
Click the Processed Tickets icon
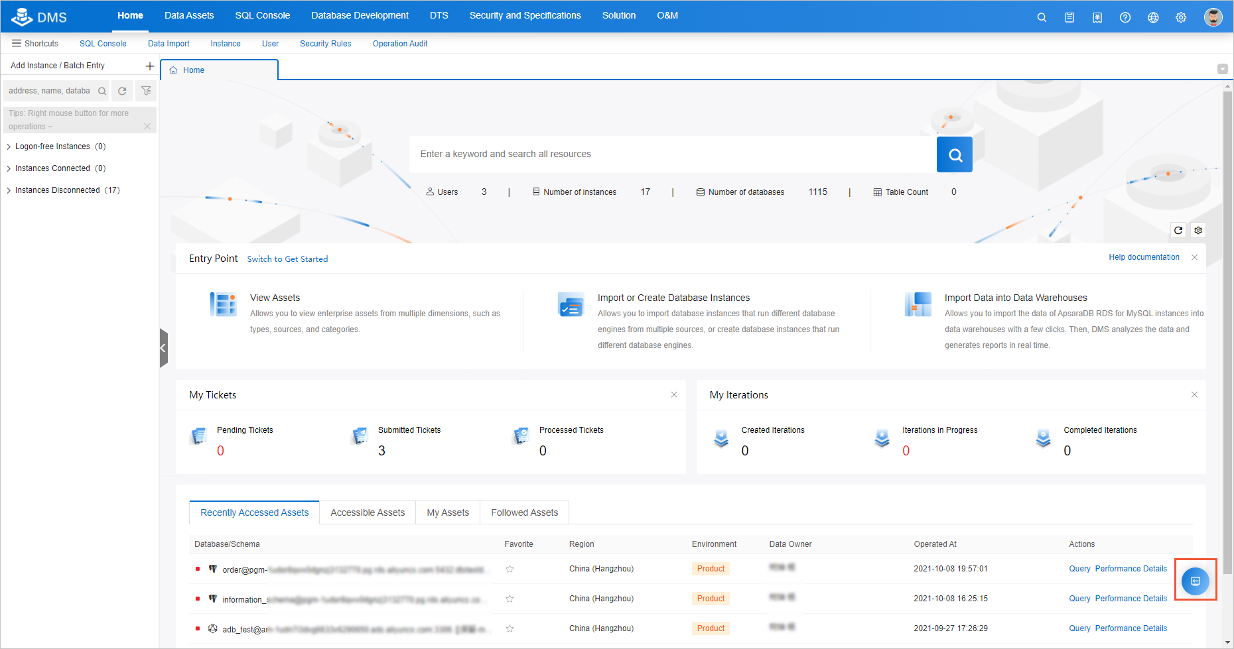[521, 436]
